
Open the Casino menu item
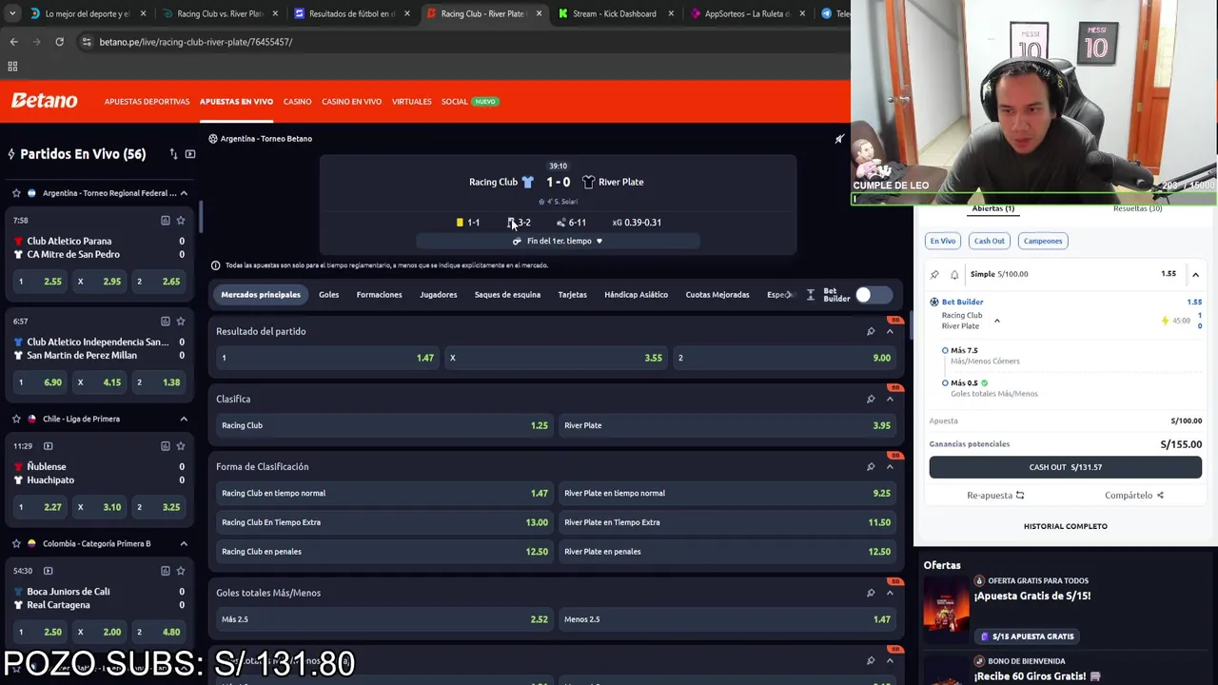(x=297, y=102)
